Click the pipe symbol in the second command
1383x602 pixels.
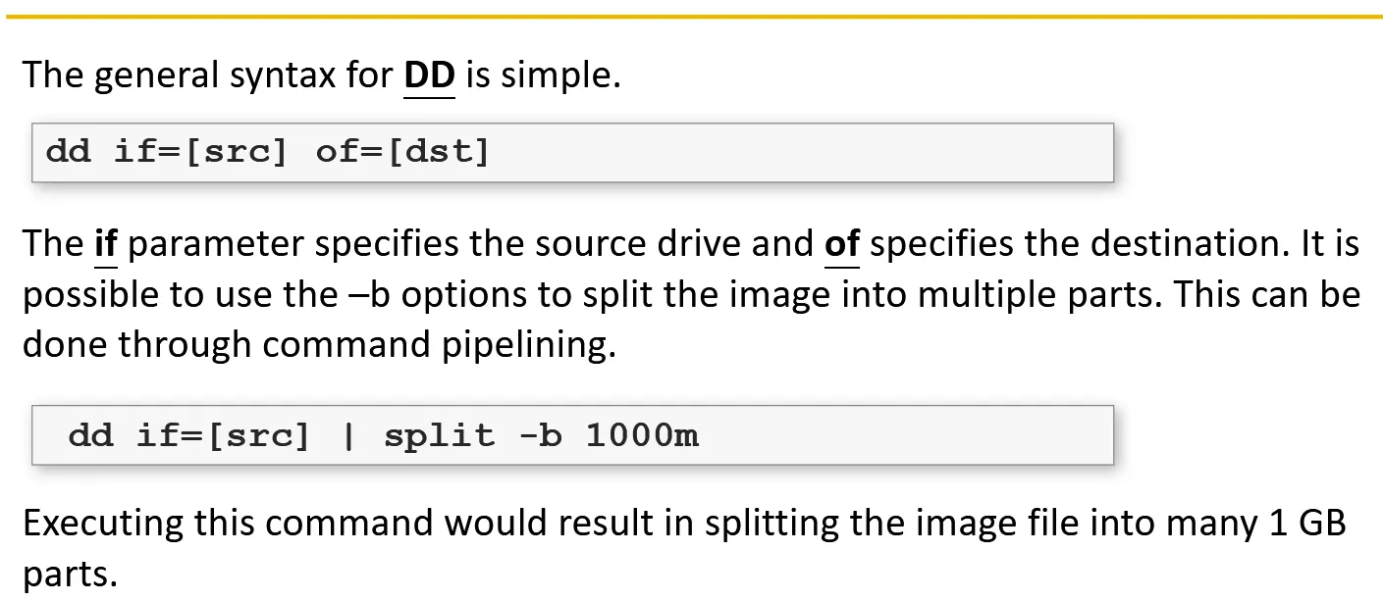click(346, 435)
